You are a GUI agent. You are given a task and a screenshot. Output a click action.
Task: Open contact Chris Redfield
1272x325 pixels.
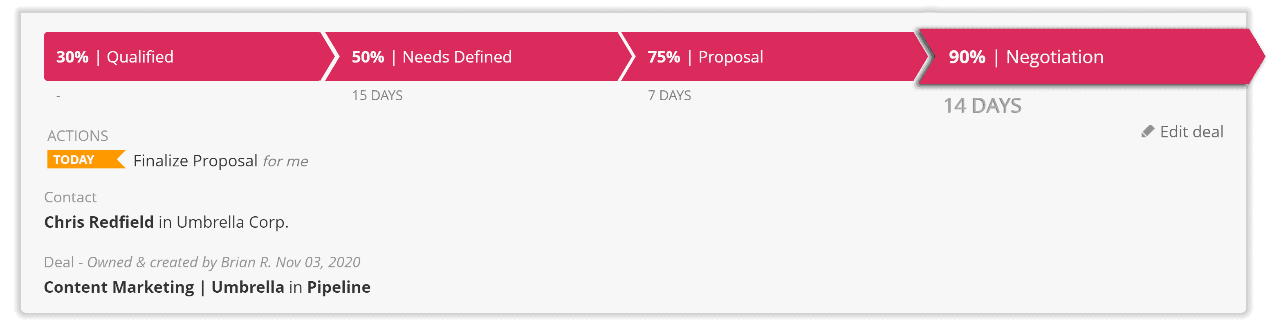[99, 222]
